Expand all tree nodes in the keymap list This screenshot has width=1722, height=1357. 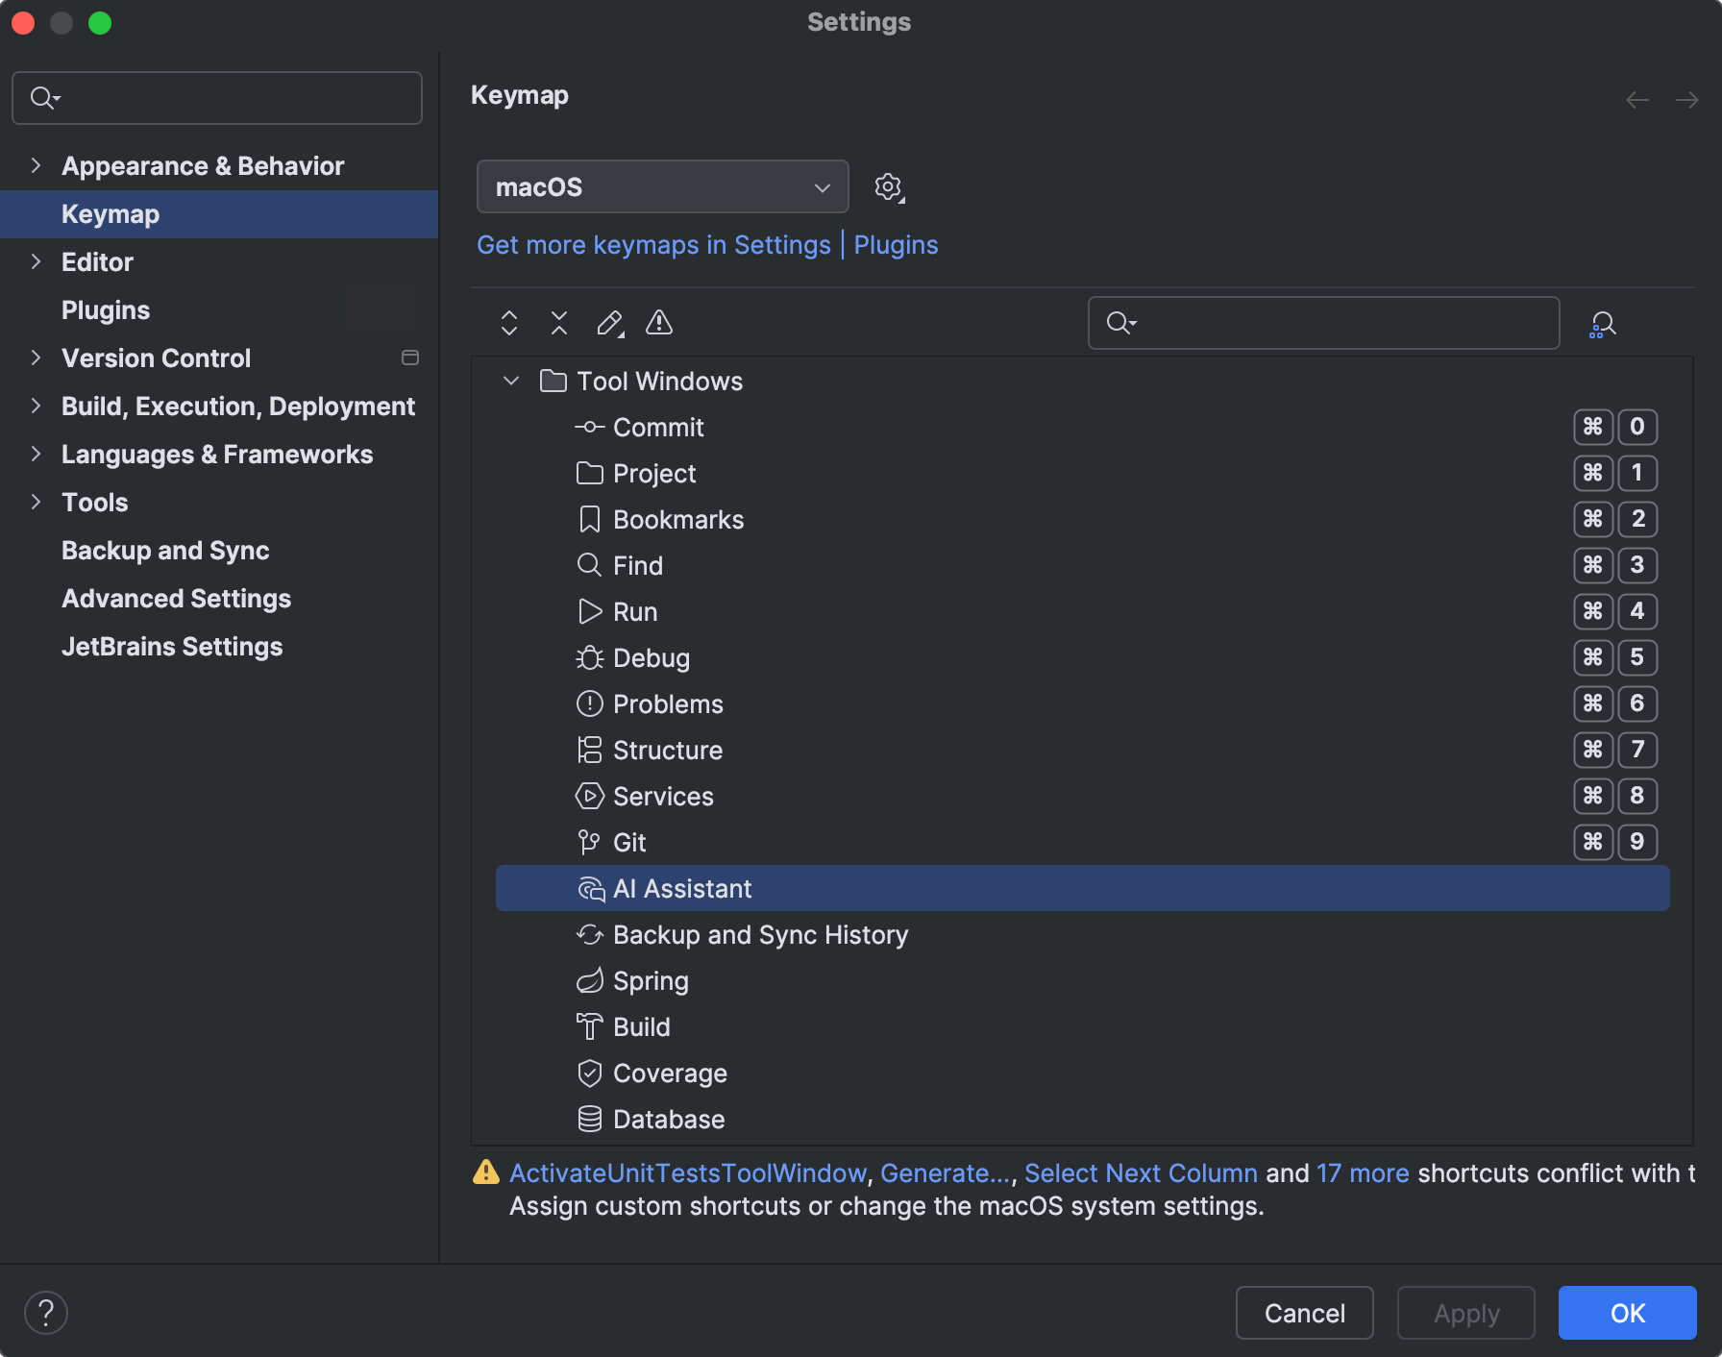(x=508, y=323)
